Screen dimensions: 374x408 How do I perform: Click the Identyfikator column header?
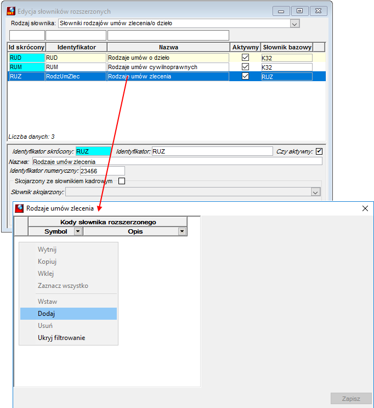76,47
